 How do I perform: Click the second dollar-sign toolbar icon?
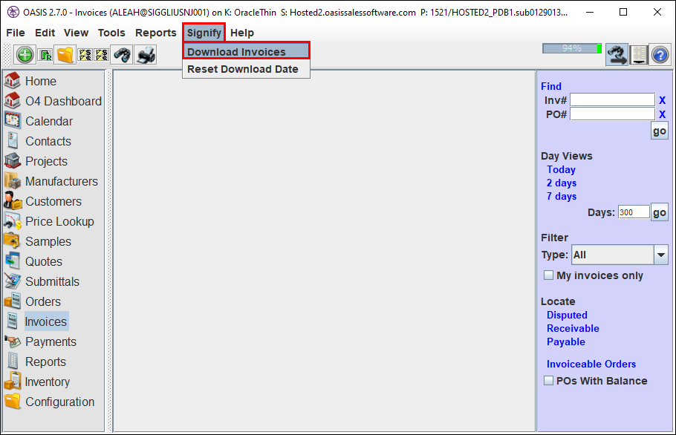pos(102,55)
